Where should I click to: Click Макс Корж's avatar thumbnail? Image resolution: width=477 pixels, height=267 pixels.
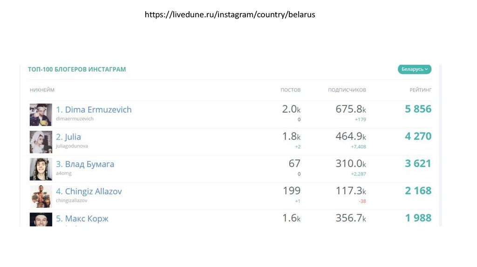tap(41, 220)
